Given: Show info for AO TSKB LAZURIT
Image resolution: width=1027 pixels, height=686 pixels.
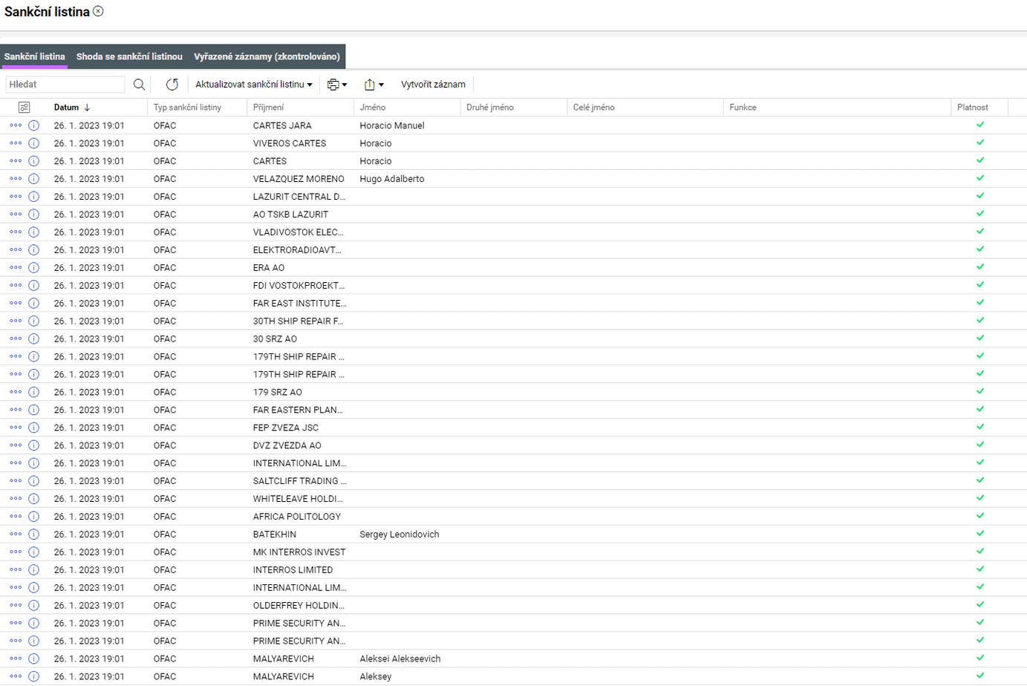Looking at the screenshot, I should click(33, 215).
